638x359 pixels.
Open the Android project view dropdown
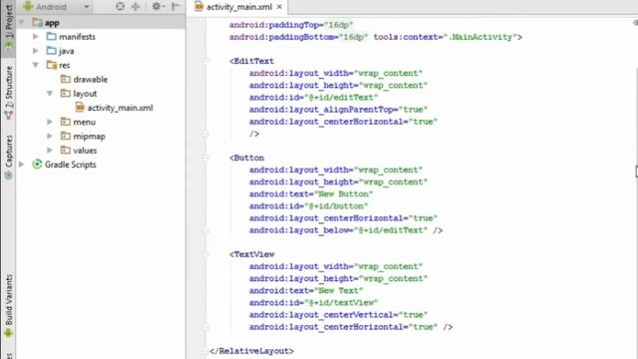(x=56, y=7)
